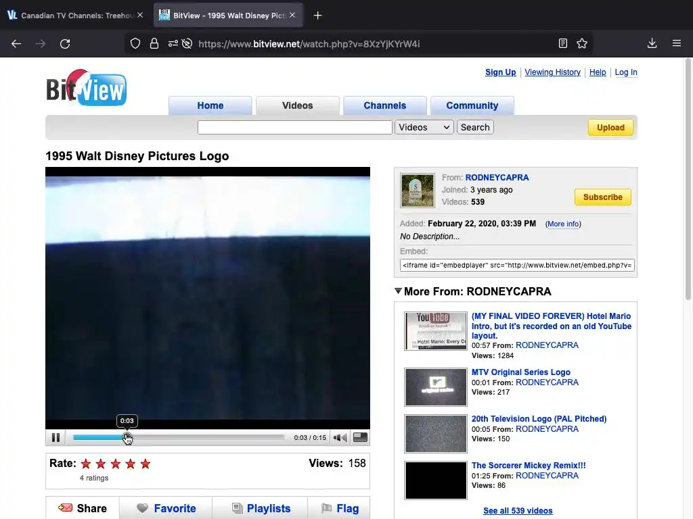This screenshot has height=519, width=693.
Task: Switch to the Canadian TV Channels tab
Action: click(x=75, y=16)
